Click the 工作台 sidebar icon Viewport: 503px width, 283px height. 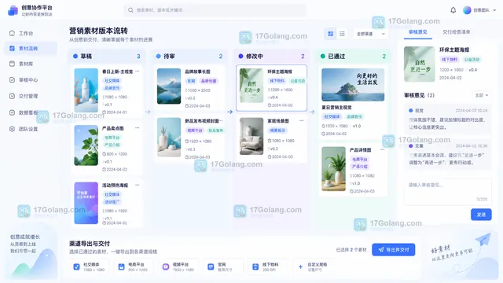pos(13,33)
